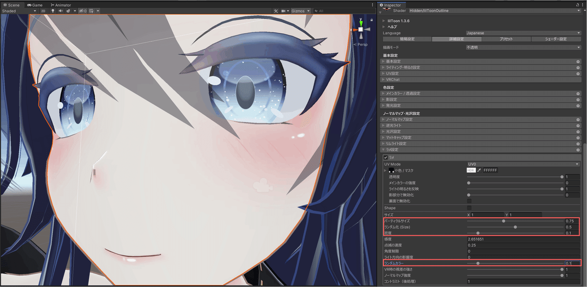Image resolution: width=587 pixels, height=287 pixels.
Task: Open gear menu for ラメ設定 section
Action: [x=578, y=150]
